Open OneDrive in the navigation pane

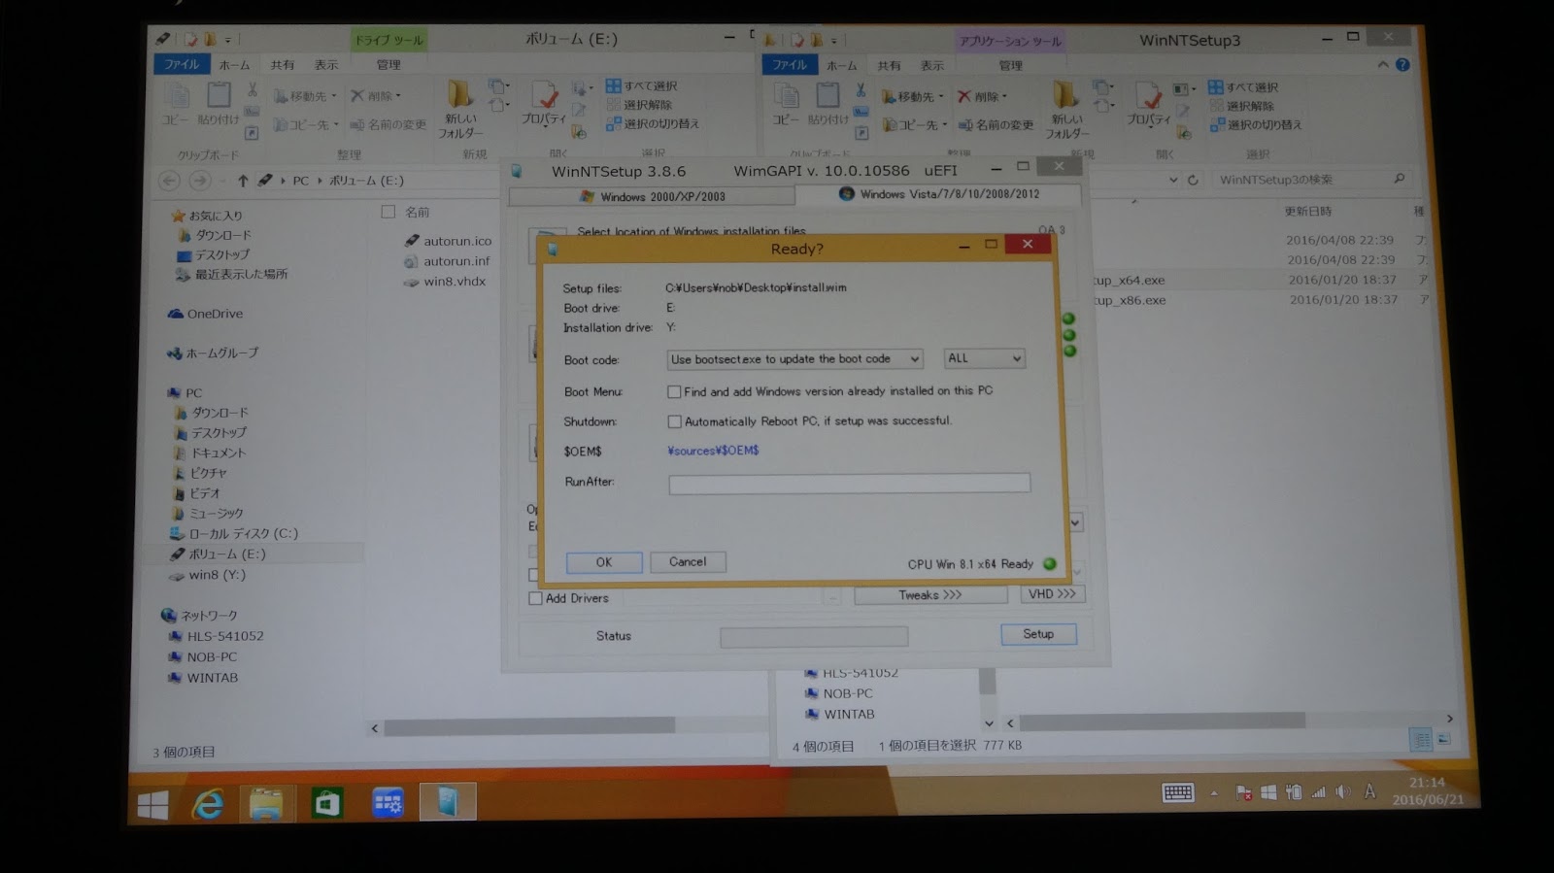point(206,314)
